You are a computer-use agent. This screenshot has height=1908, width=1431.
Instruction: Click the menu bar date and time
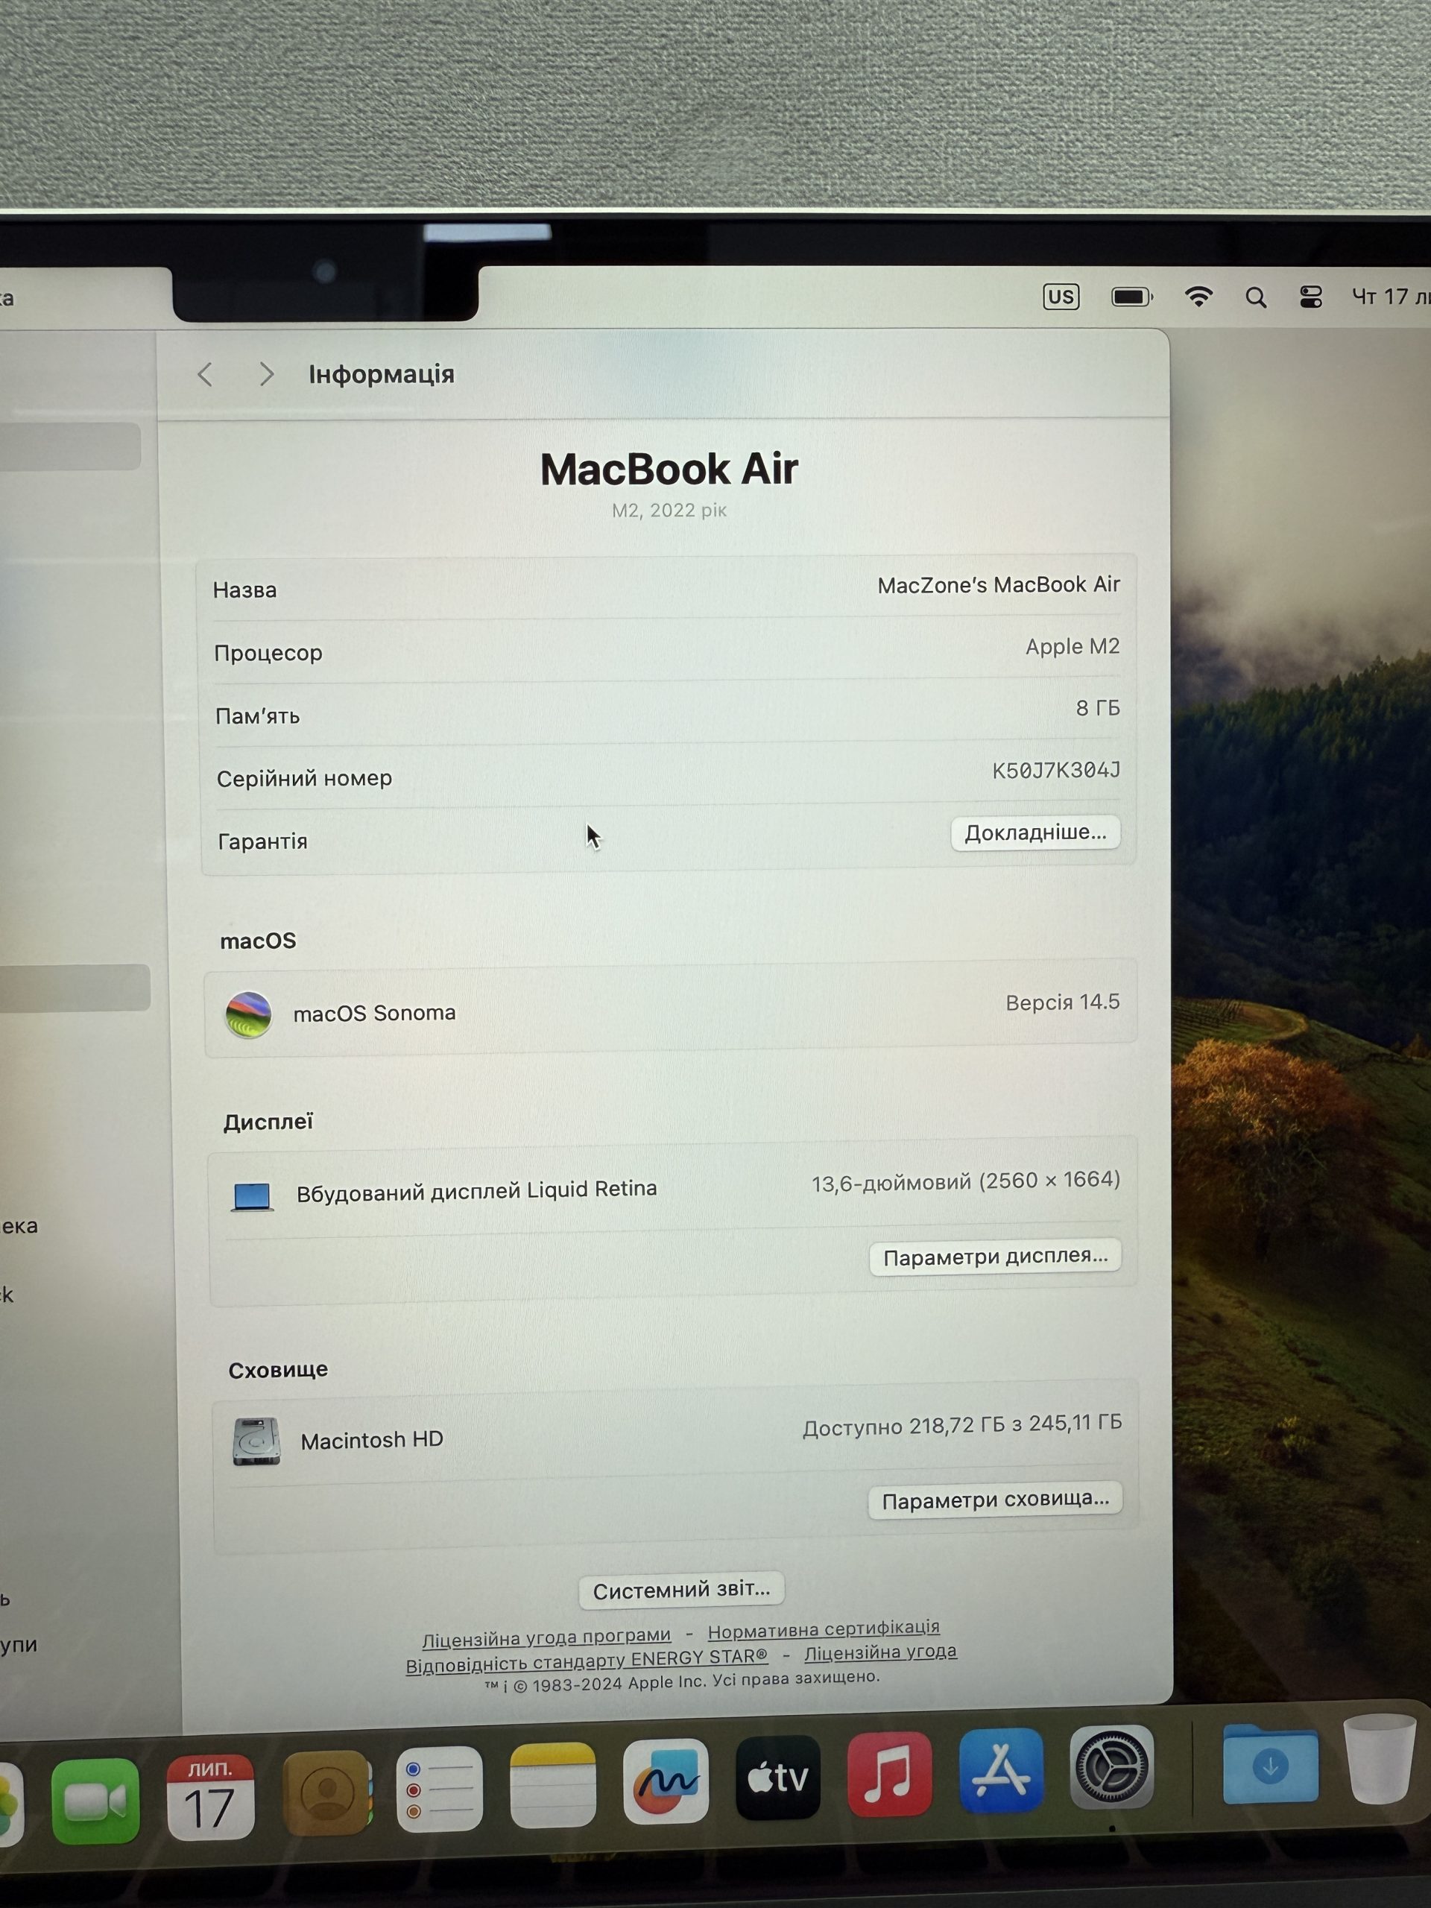click(1391, 297)
